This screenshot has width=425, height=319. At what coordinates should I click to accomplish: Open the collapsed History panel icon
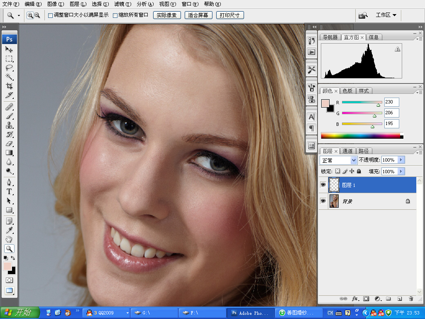(x=311, y=41)
